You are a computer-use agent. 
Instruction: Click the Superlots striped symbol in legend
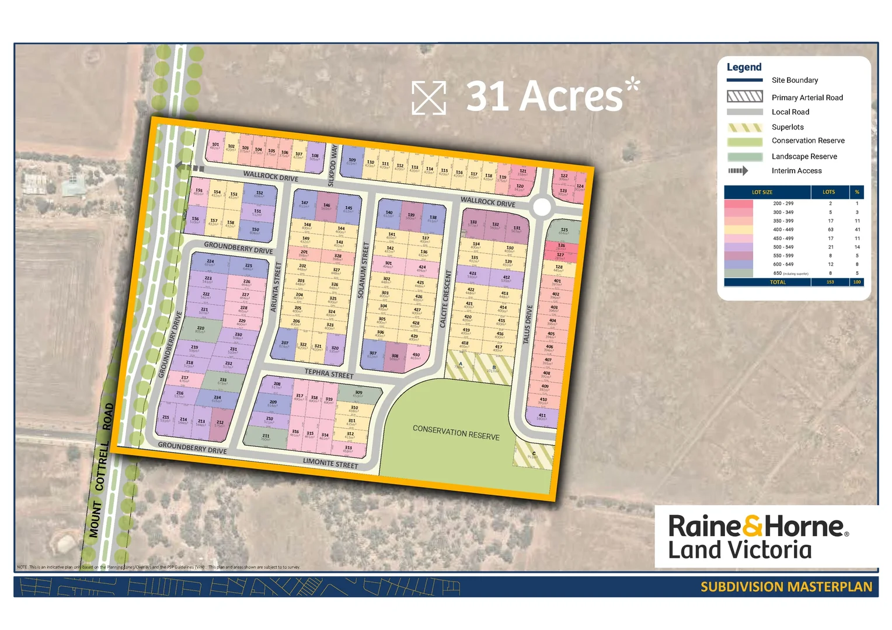point(744,127)
